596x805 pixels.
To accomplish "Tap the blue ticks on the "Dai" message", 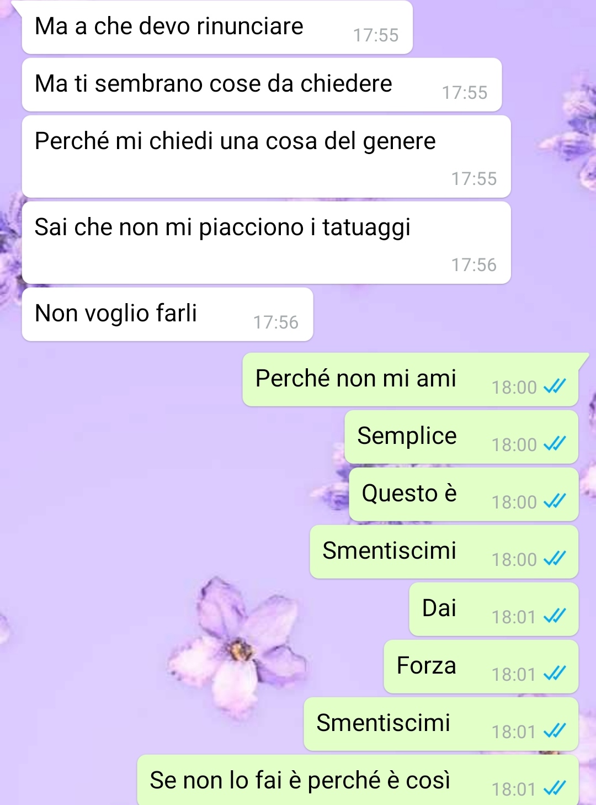I will click(x=555, y=616).
